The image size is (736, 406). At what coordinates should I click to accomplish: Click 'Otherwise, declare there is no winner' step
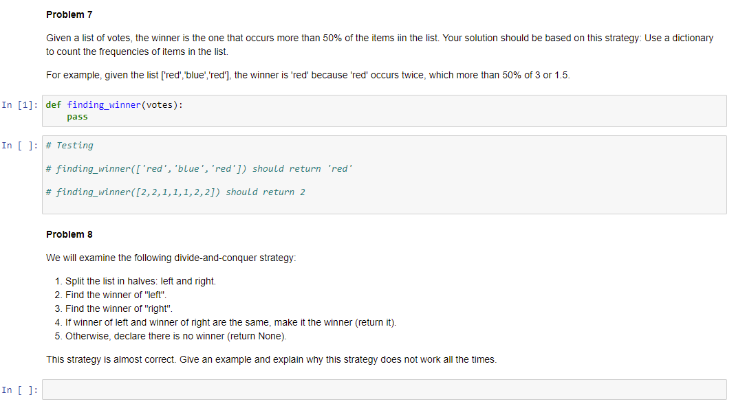point(175,336)
